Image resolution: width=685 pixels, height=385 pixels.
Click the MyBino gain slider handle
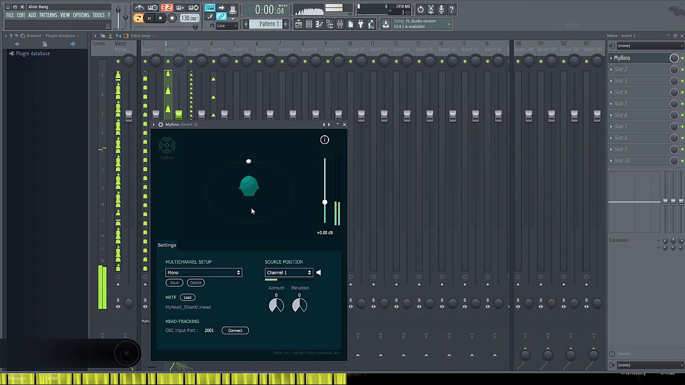[324, 202]
